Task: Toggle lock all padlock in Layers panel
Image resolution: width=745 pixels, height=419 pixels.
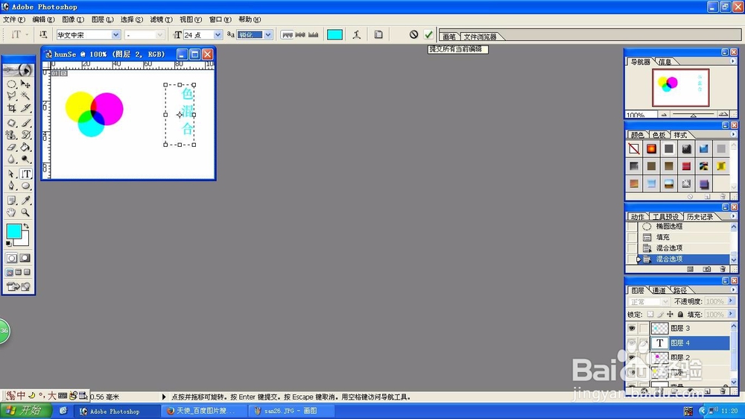Action: click(680, 315)
